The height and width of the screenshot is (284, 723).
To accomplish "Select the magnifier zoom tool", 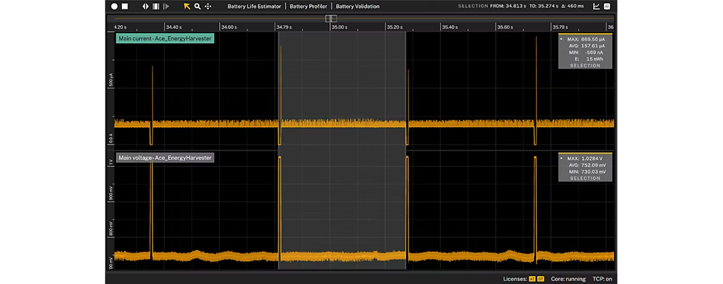I will pos(197,7).
